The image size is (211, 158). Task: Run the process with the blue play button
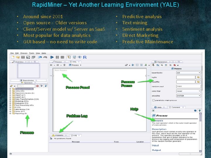point(52,57)
